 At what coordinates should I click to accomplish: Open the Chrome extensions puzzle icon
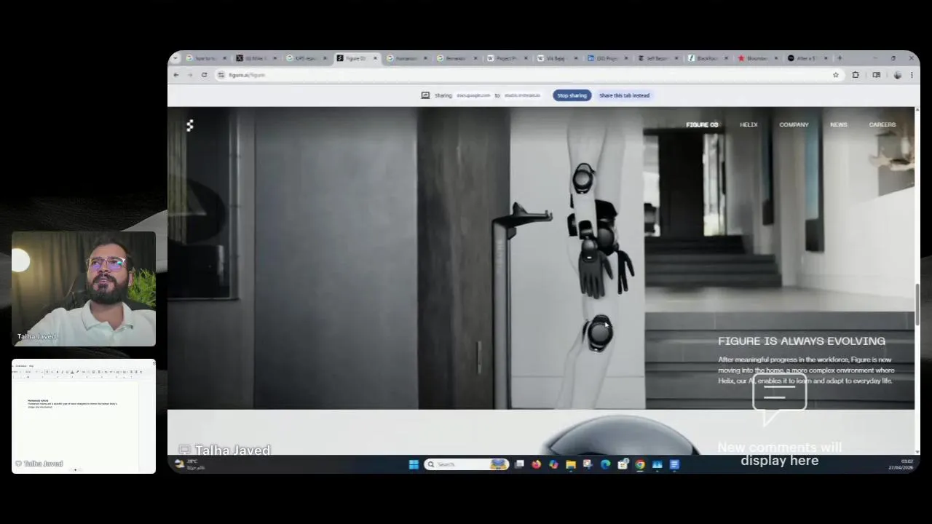click(856, 75)
